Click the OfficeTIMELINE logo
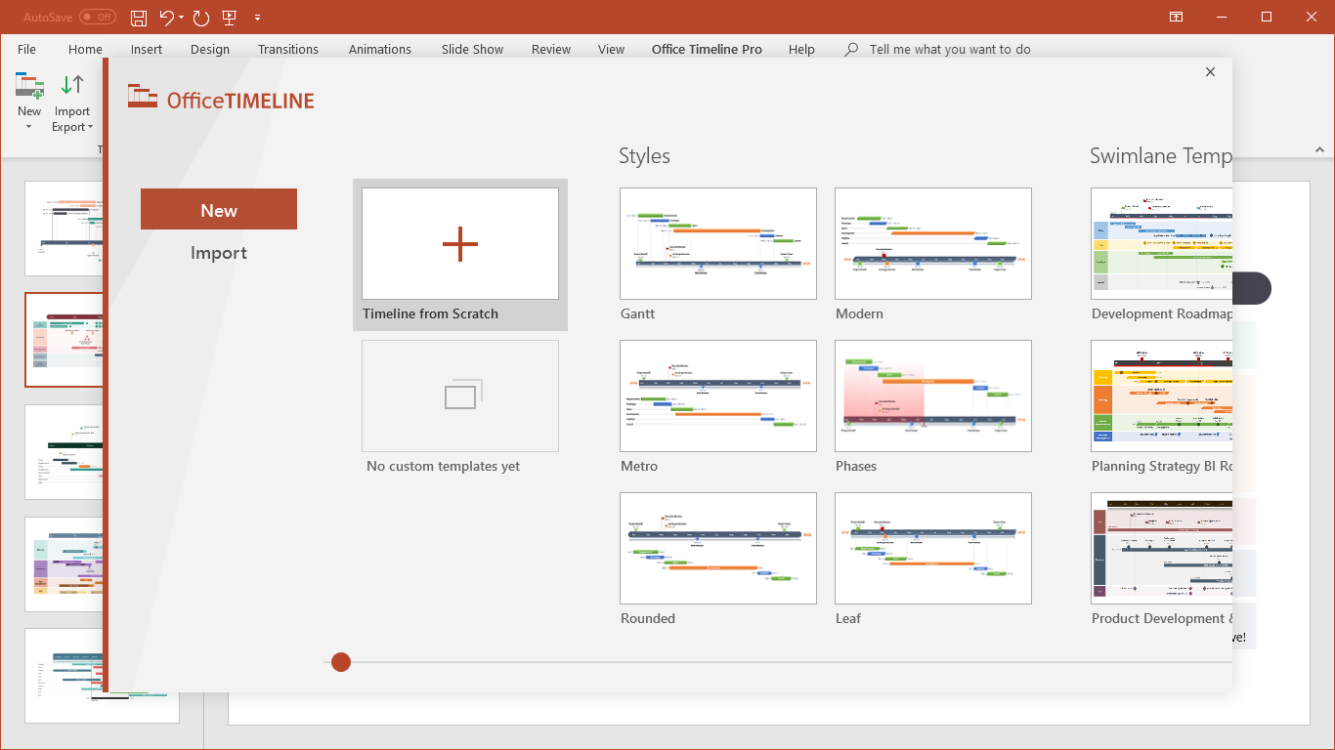This screenshot has height=750, width=1335. tap(220, 98)
